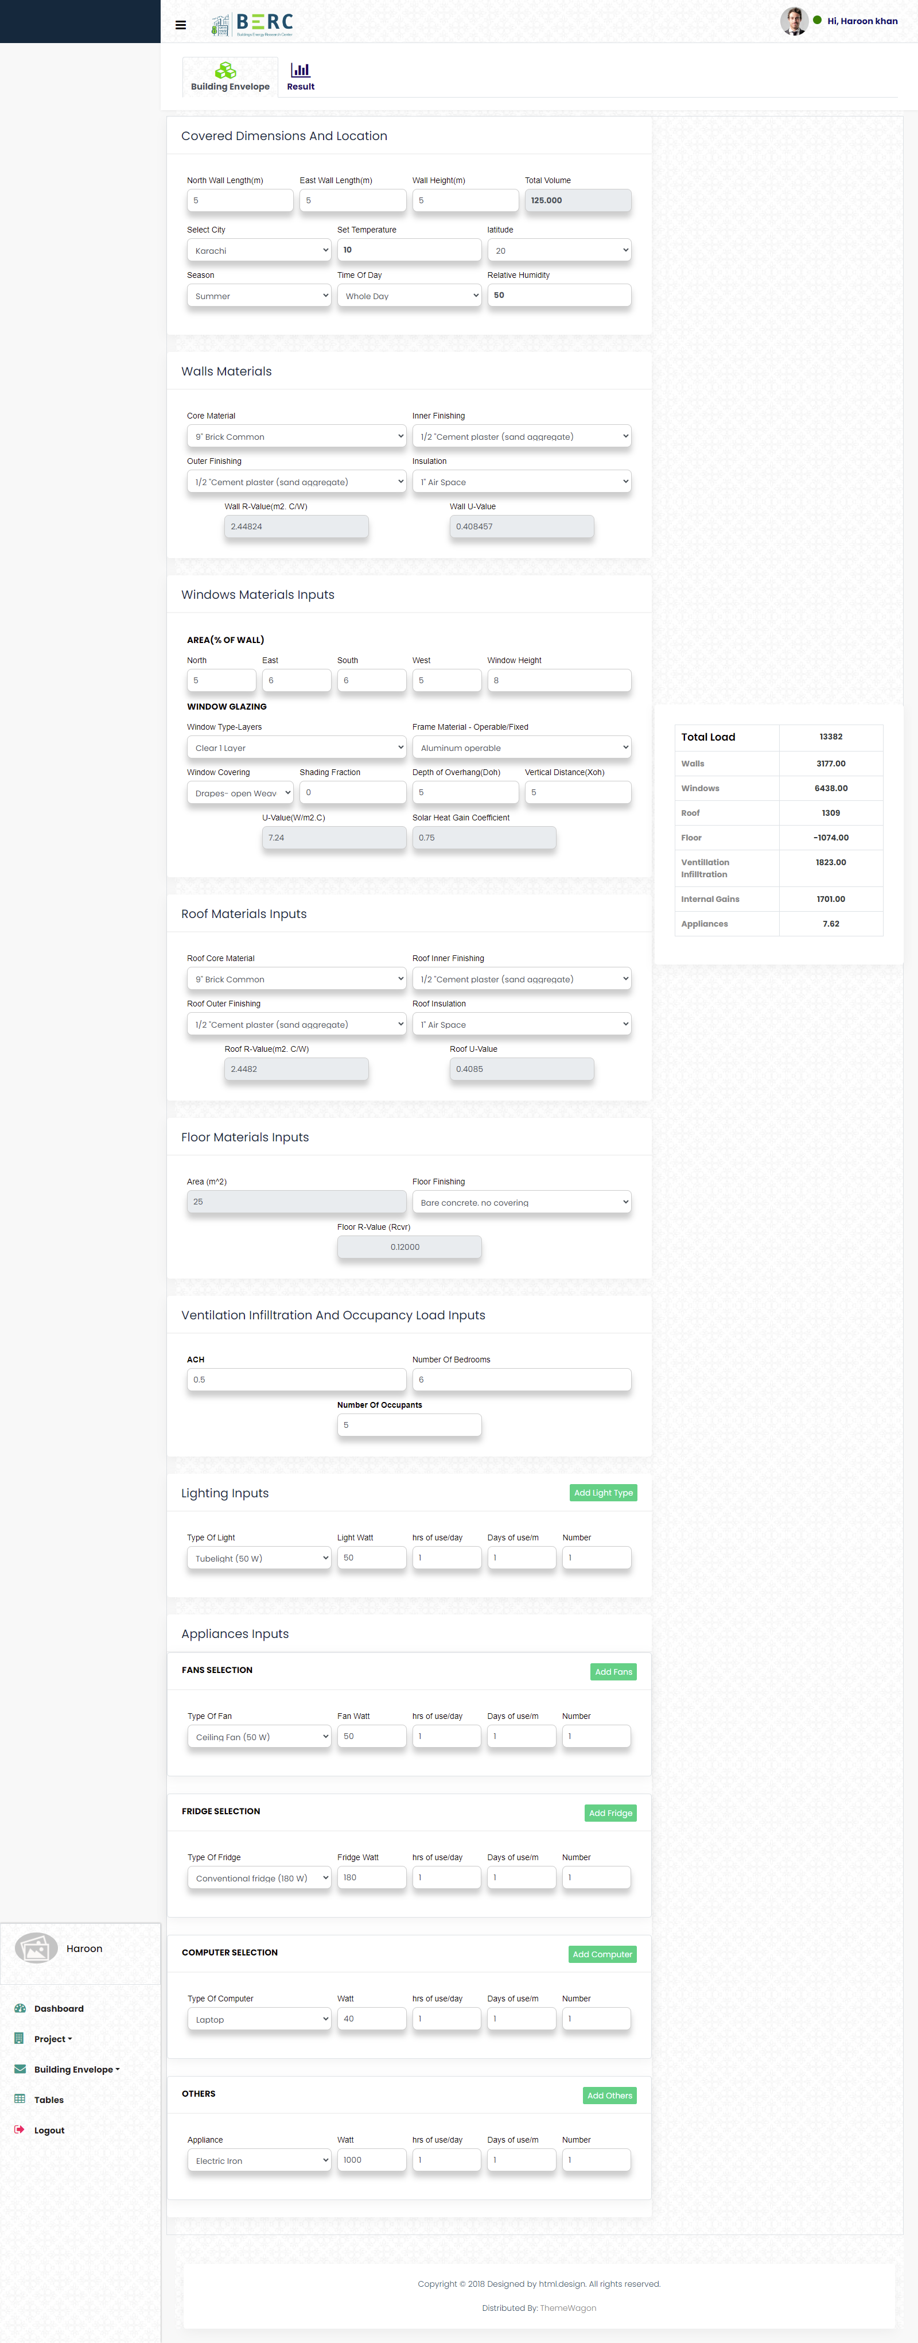Click the user profile avatar
Image resolution: width=918 pixels, height=2343 pixels.
tap(793, 21)
